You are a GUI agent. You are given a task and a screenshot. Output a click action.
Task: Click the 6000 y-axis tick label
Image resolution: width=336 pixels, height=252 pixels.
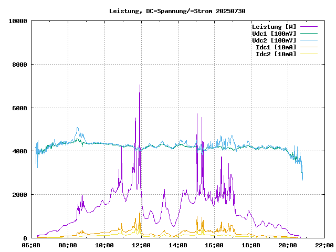point(19,108)
